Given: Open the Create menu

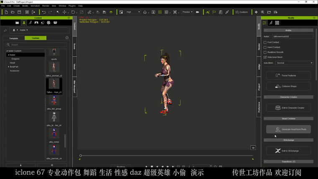Looking at the screenshot, I should [16, 6].
